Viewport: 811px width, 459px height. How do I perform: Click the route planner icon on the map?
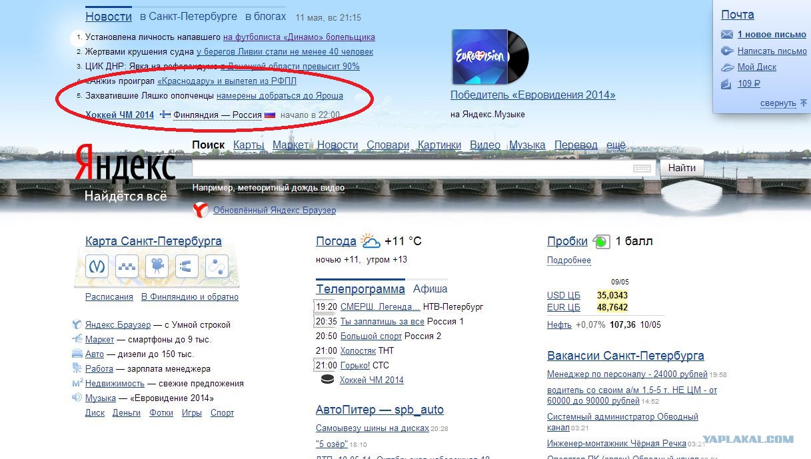[x=217, y=266]
